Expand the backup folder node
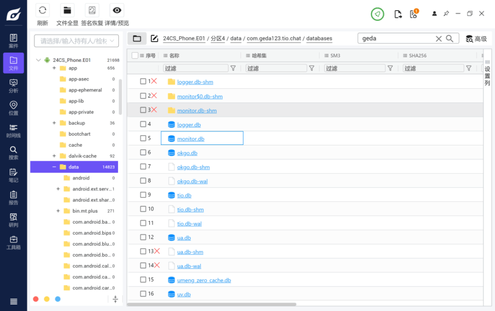495x311 pixels. (54, 123)
